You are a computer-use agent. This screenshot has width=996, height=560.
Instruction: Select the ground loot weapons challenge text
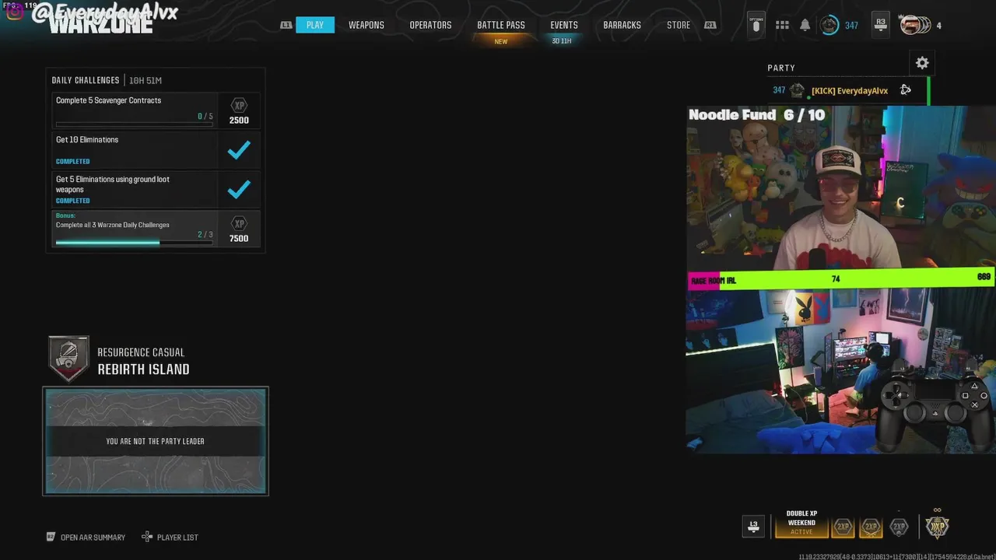click(113, 184)
